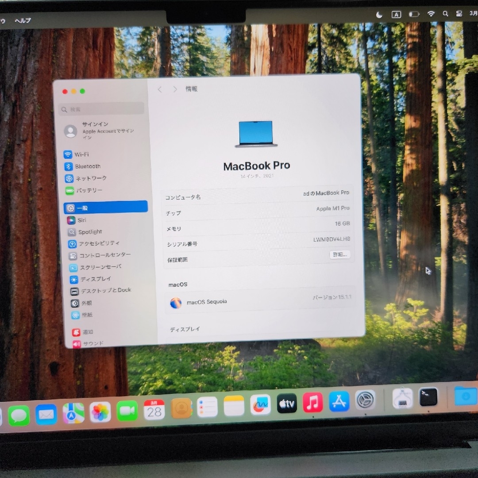The height and width of the screenshot is (478, 478).
Task: Open Terminal from the Dock
Action: (x=428, y=397)
